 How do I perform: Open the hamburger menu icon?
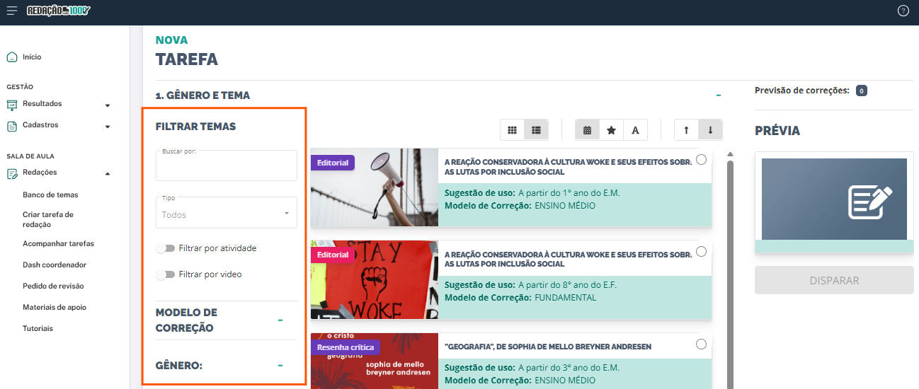tap(12, 11)
